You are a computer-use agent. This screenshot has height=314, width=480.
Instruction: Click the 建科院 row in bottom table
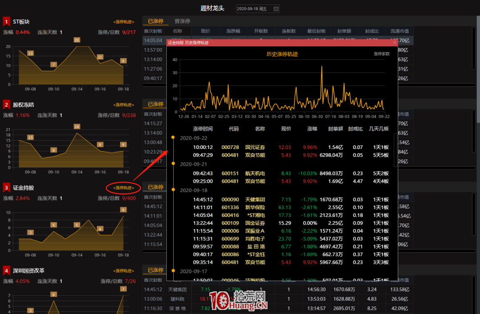tap(278, 299)
